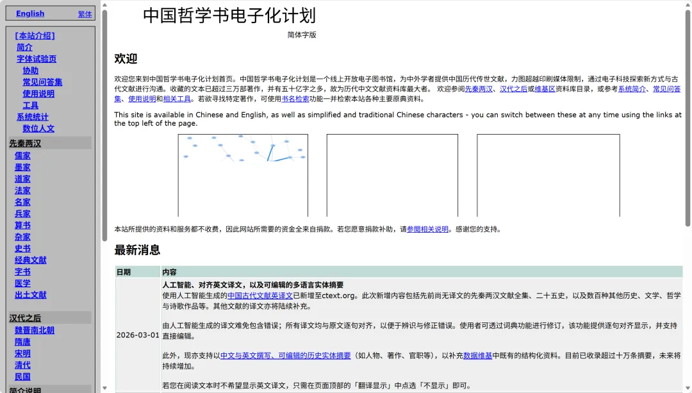Open the 清代 period link

tap(22, 365)
